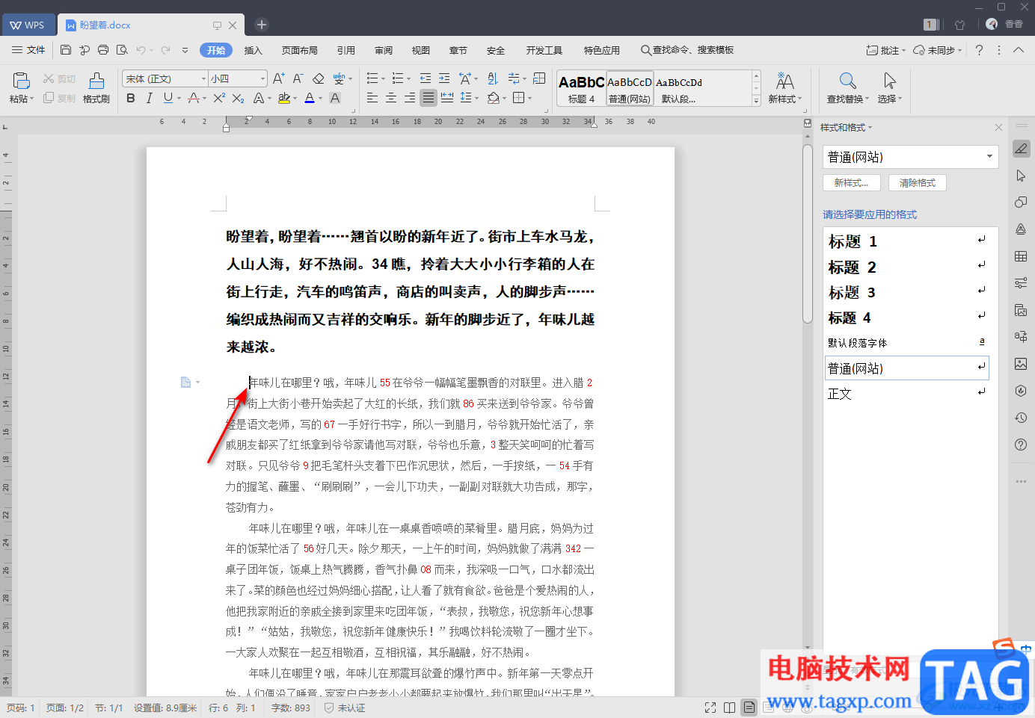
Task: Click the distributed alignment icon
Action: (447, 98)
